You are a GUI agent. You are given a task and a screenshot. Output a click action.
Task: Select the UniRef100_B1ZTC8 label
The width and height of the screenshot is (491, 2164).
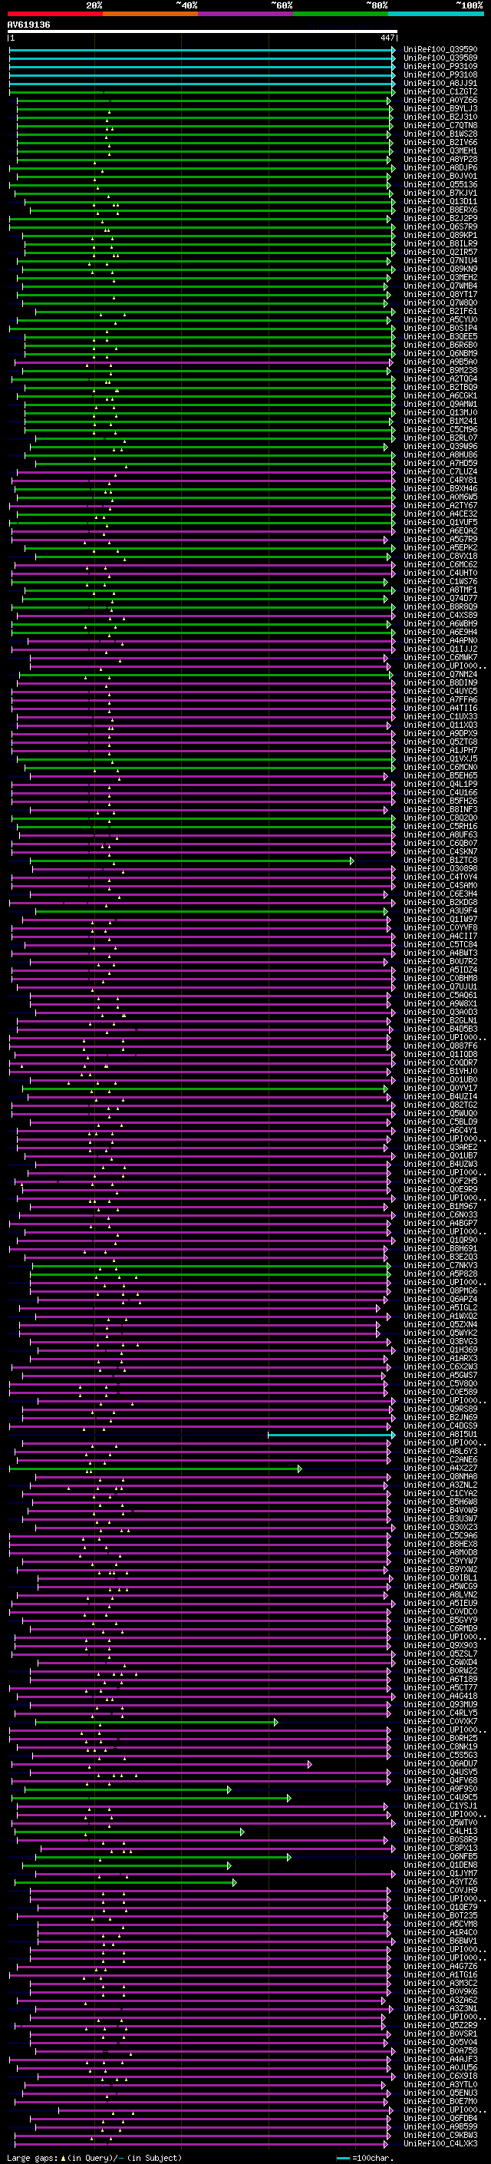[x=440, y=861]
